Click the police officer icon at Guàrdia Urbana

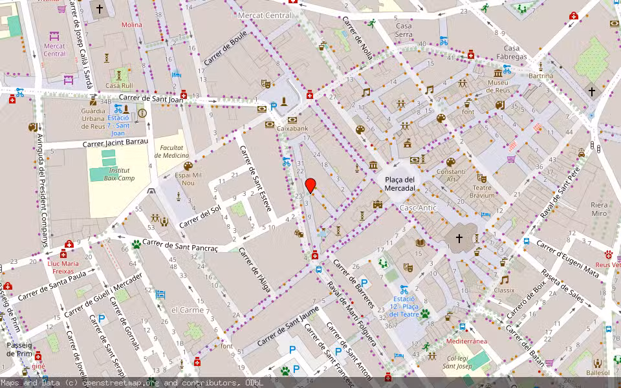(93, 100)
